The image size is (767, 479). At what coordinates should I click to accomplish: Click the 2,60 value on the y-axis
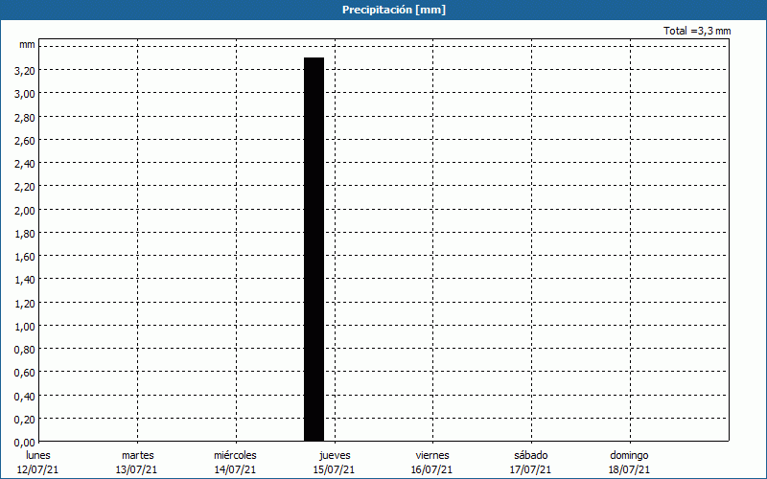[x=25, y=140]
